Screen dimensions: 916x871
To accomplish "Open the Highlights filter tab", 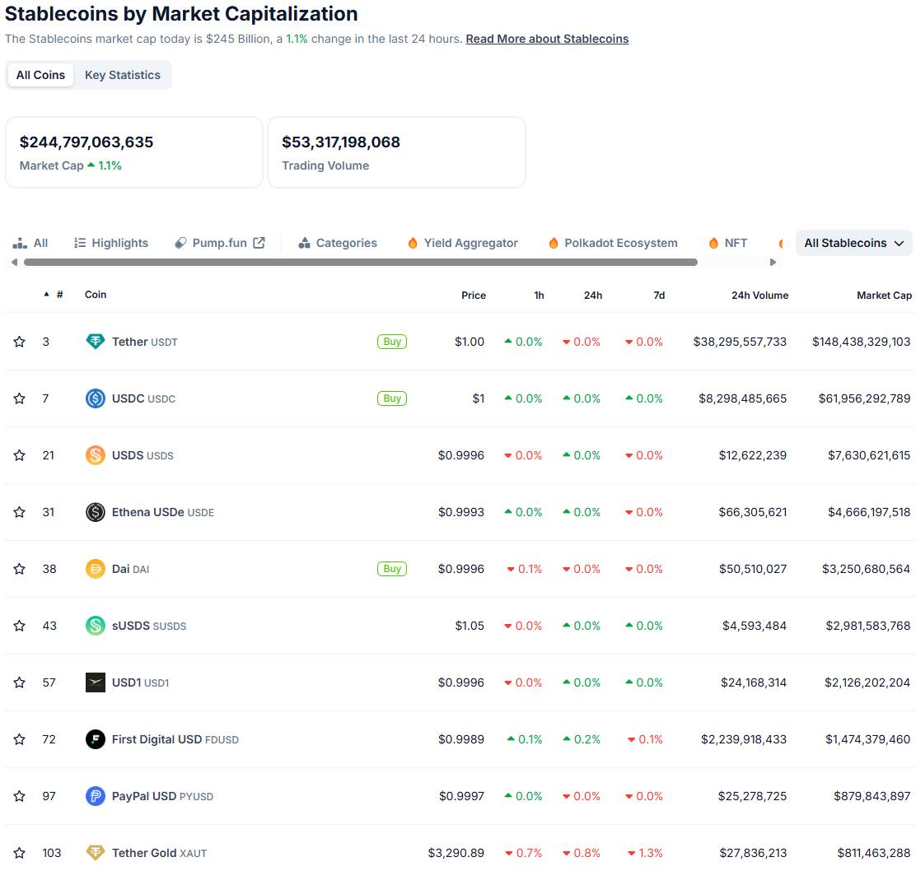I will point(111,243).
